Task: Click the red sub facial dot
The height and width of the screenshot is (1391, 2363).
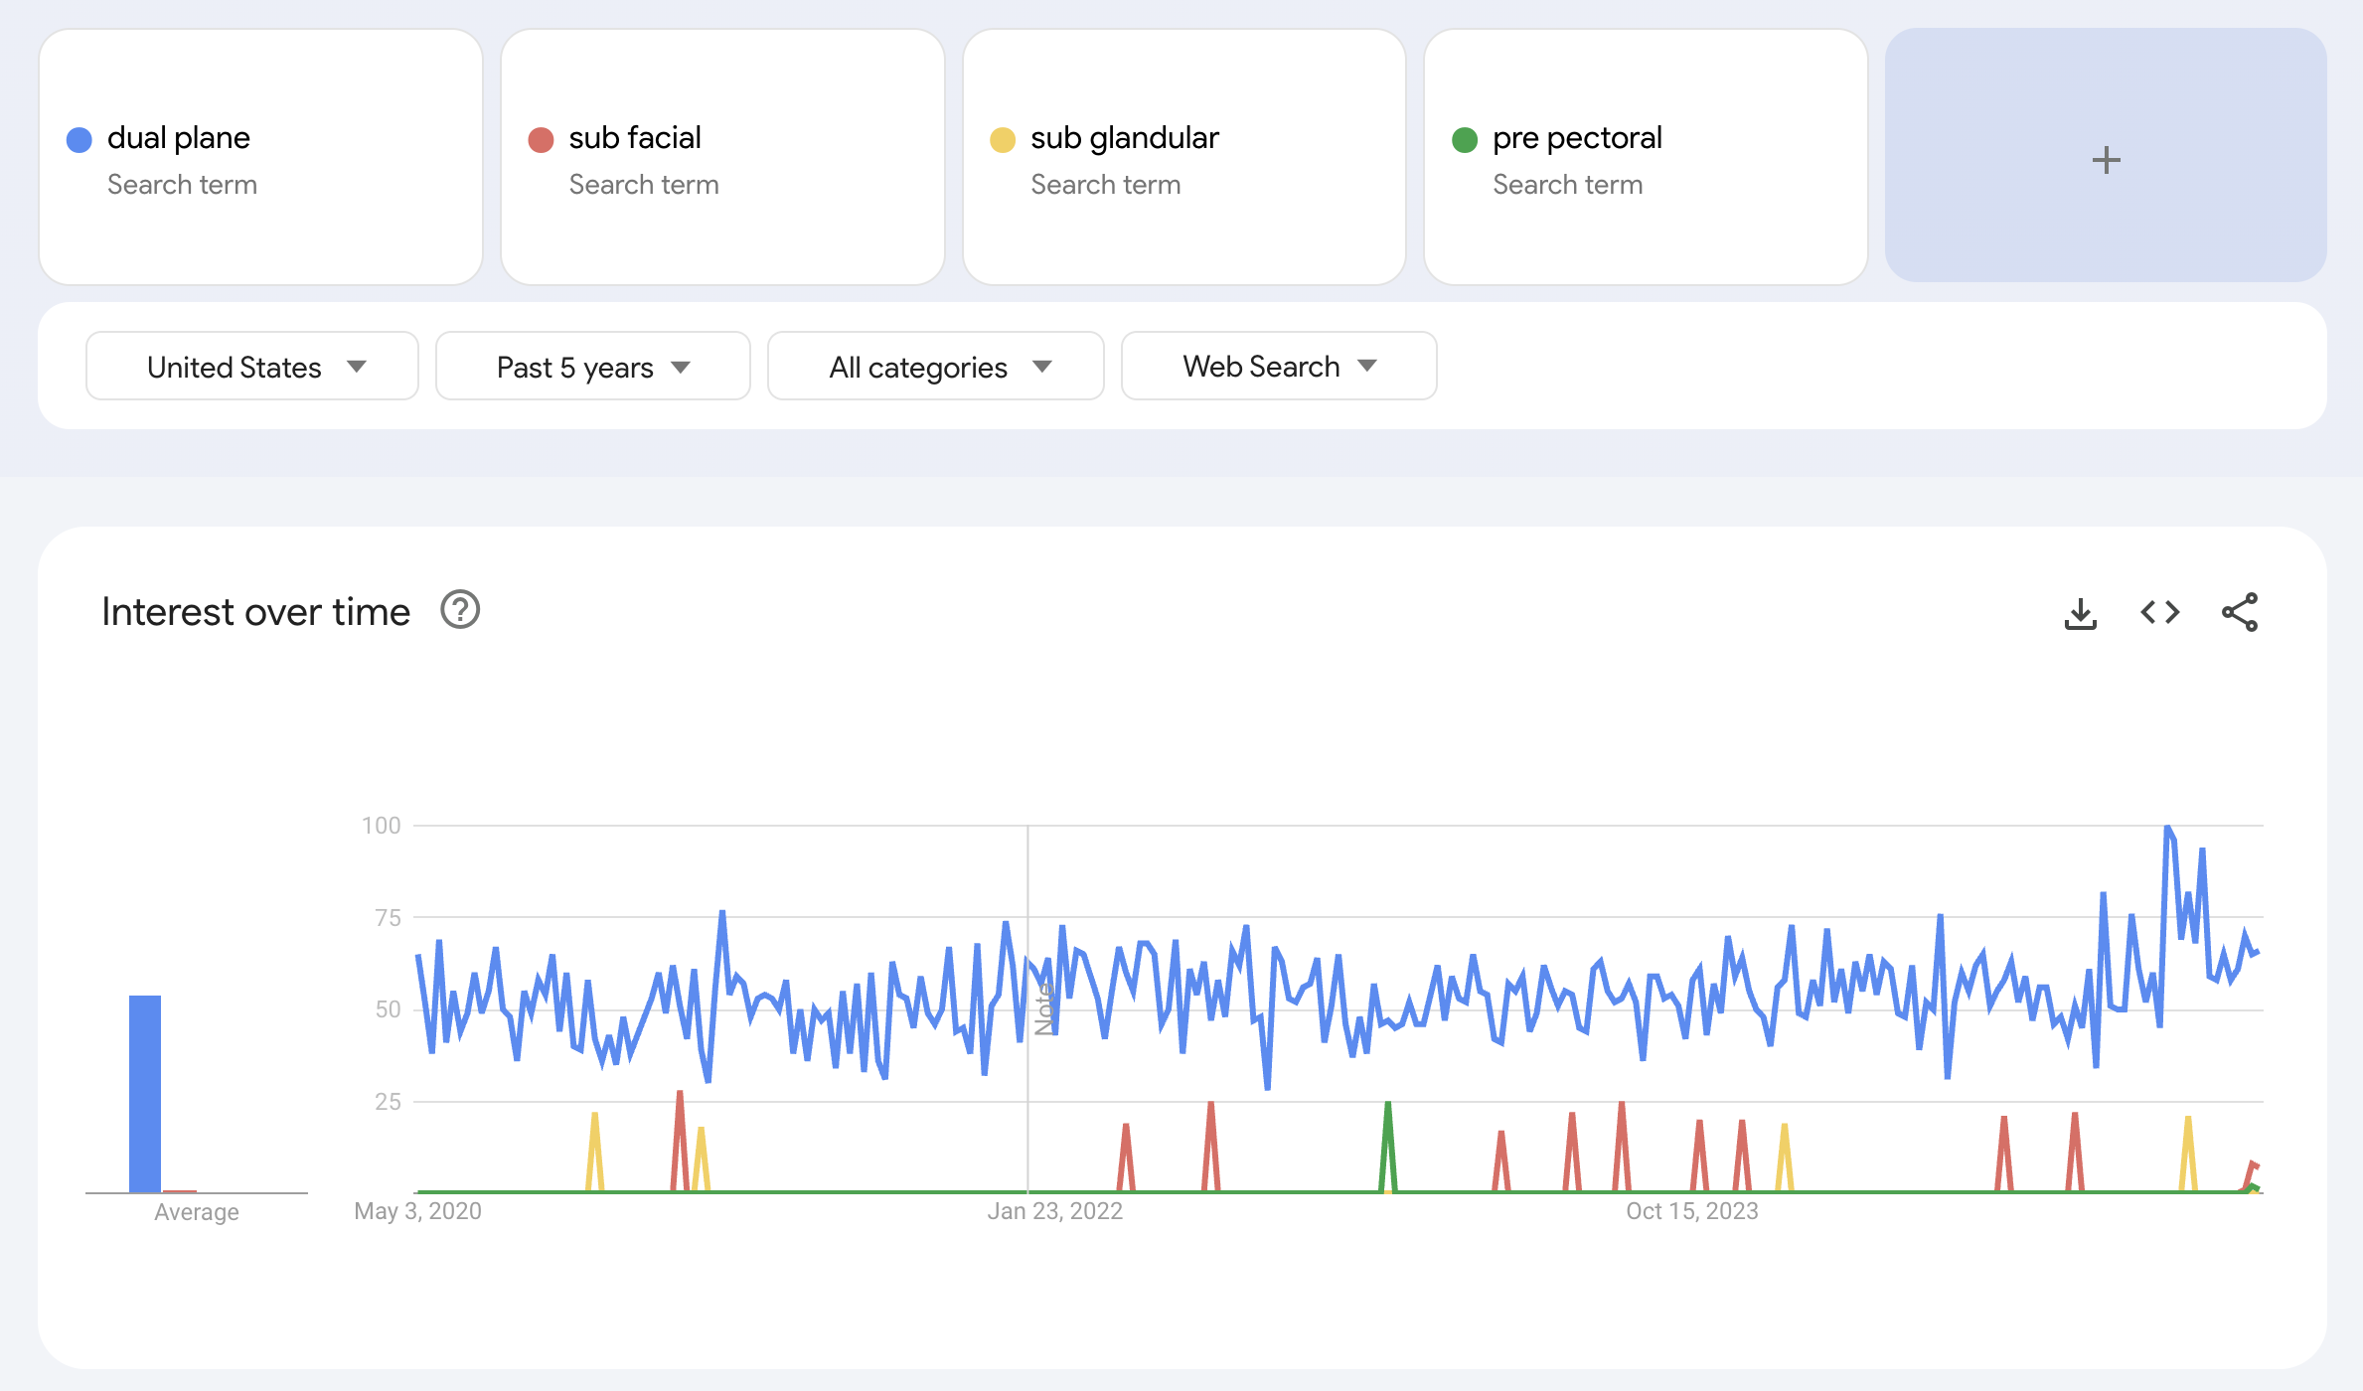Action: pyautogui.click(x=541, y=140)
